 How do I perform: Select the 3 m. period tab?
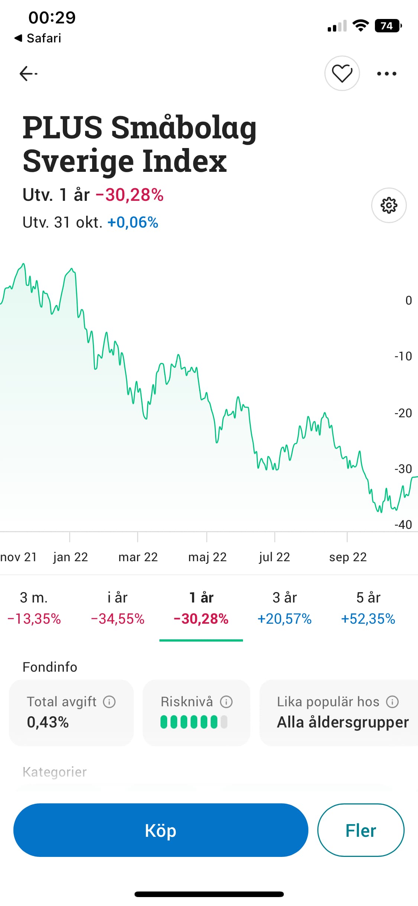[34, 608]
